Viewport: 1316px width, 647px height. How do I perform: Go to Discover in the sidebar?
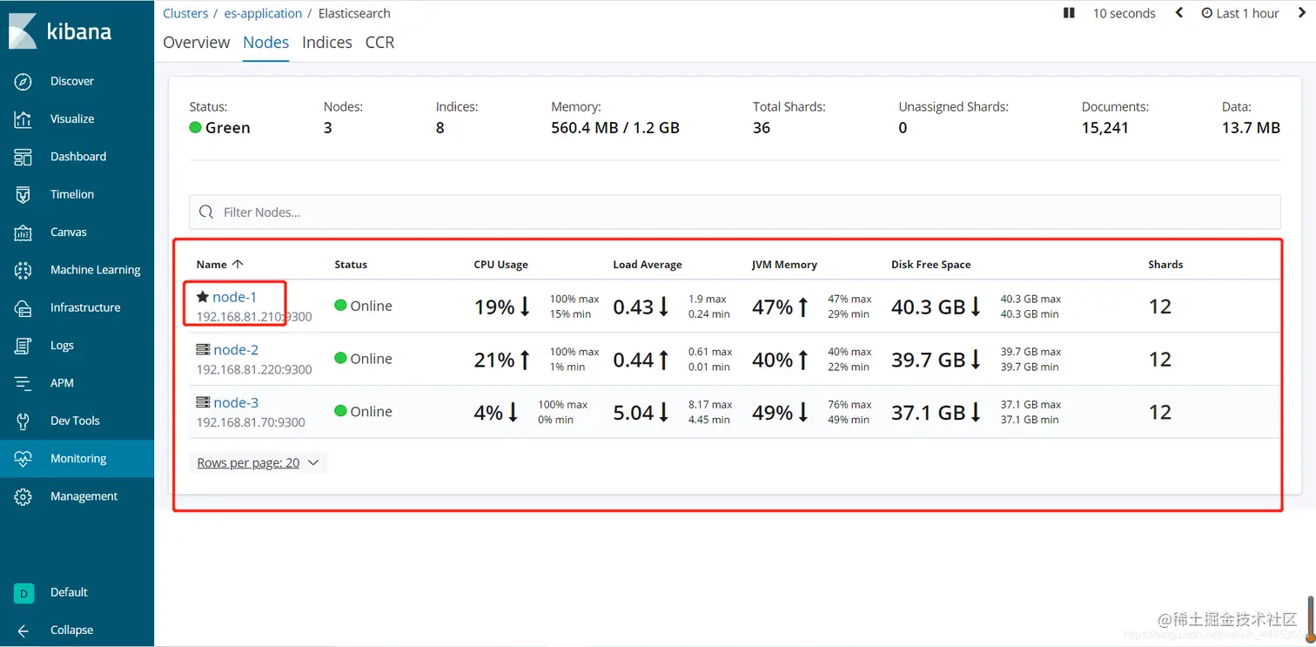tap(72, 81)
